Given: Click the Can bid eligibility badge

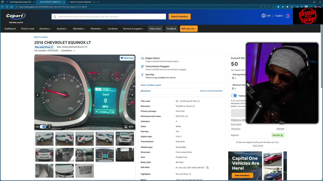Looking at the screenshot, I should 278,135.
